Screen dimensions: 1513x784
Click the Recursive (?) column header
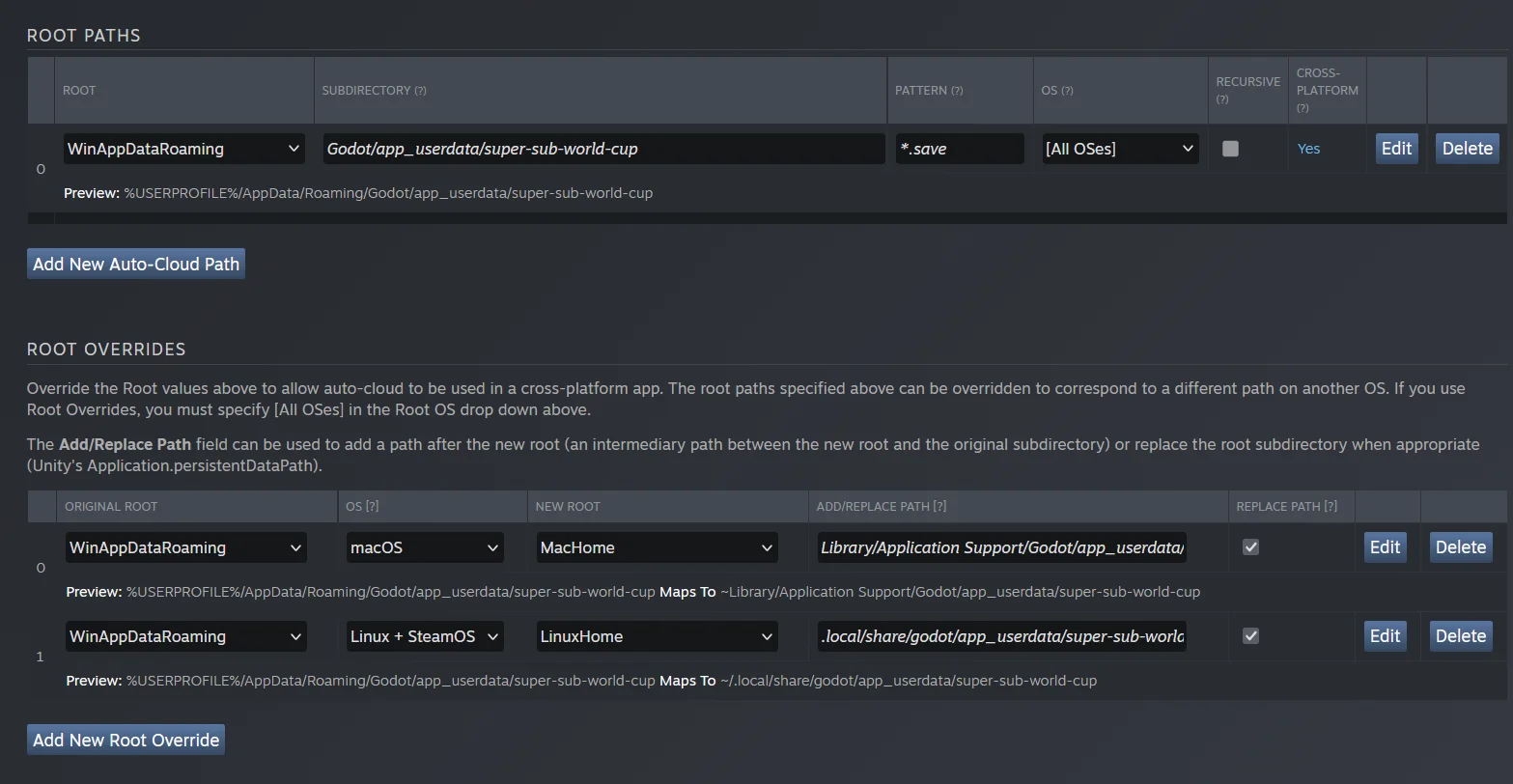pos(1247,90)
